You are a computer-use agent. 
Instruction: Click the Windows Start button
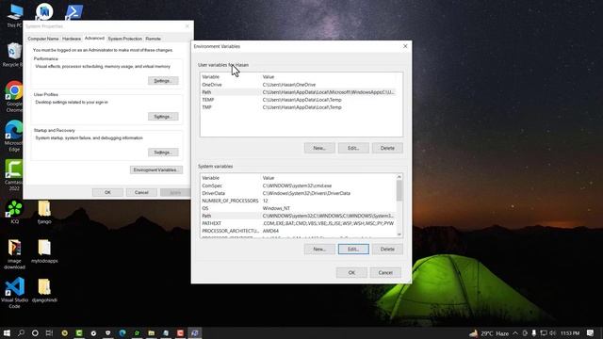pos(7,332)
